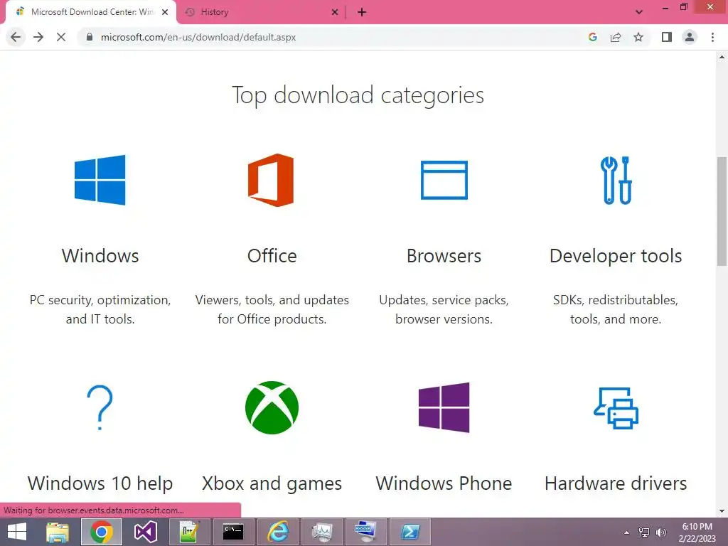728x546 pixels.
Task: Click the page vertical scrollbar thumb
Action: point(722,211)
